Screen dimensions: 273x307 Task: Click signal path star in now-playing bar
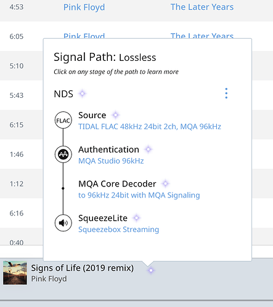pyautogui.click(x=151, y=271)
